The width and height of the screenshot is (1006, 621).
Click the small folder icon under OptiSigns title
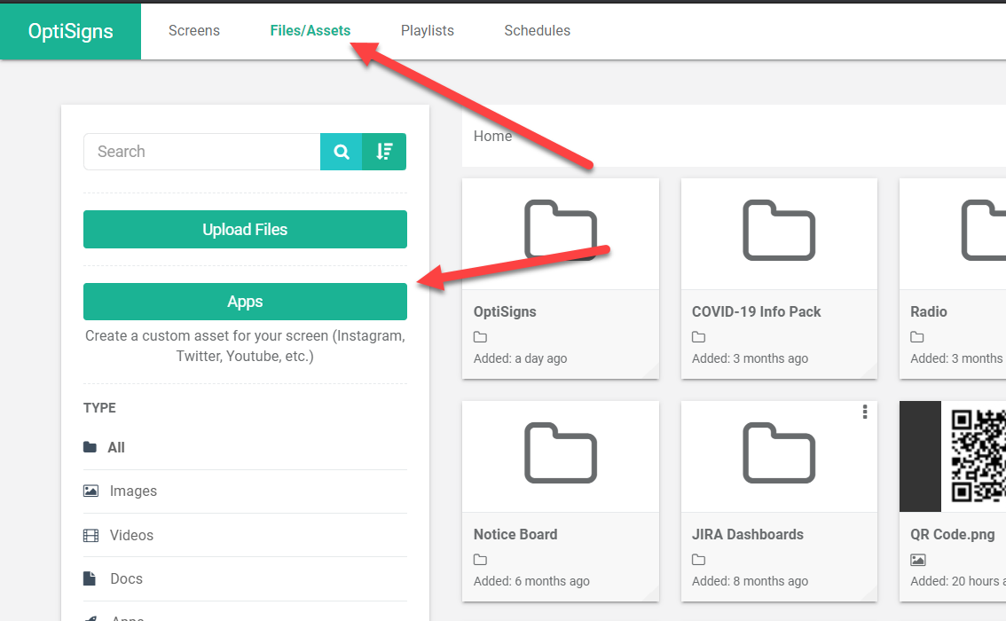[481, 337]
